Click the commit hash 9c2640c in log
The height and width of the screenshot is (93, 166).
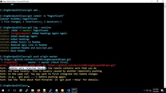coord(5,30)
